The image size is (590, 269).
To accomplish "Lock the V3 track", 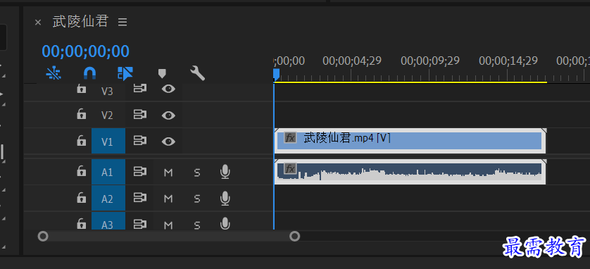I will click(81, 89).
